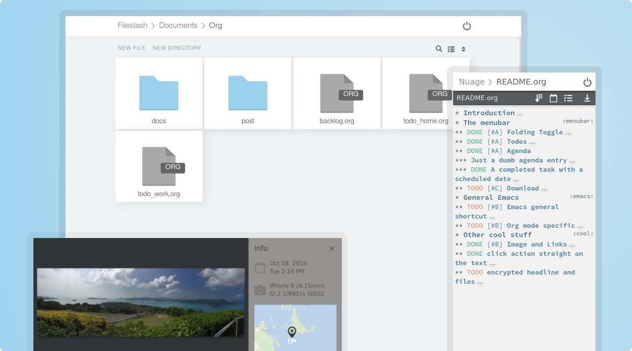Toggle TODO state of encrypted headline task

475,272
